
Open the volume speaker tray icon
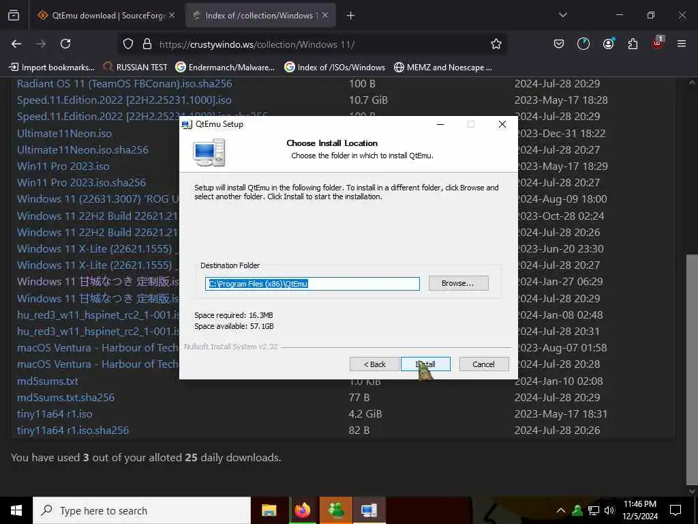(x=609, y=510)
